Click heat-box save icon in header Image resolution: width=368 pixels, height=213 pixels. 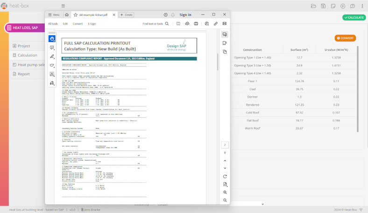click(323, 6)
